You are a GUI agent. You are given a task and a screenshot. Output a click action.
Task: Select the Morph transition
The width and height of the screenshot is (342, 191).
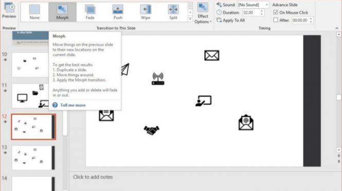[62, 12]
